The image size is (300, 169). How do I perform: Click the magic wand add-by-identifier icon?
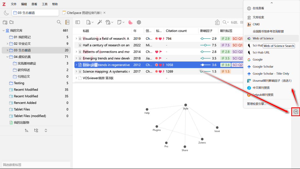(x=100, y=22)
